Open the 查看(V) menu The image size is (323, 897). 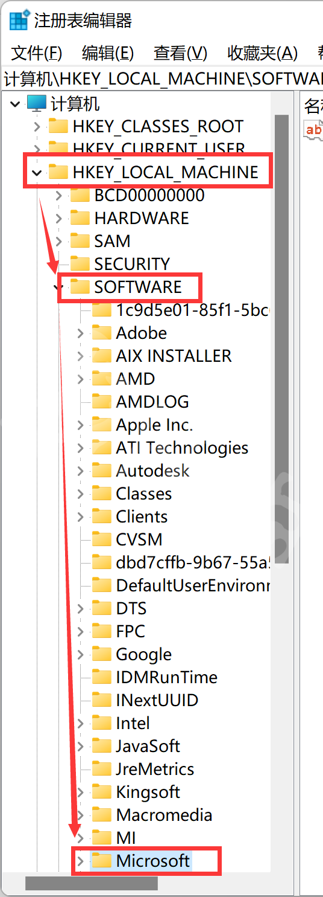coord(180,53)
